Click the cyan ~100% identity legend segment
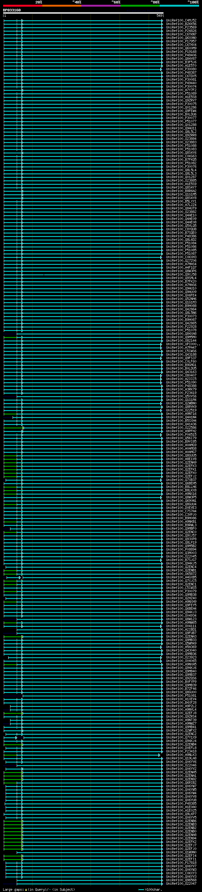 pos(179,6)
